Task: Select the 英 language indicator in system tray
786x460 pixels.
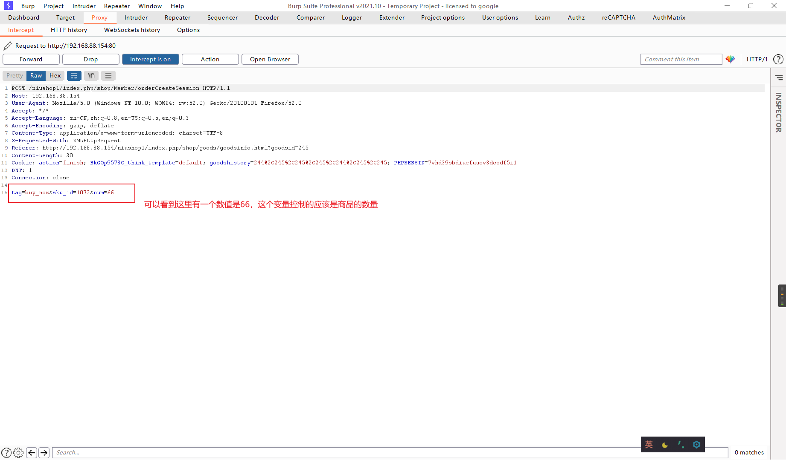Action: (x=649, y=444)
